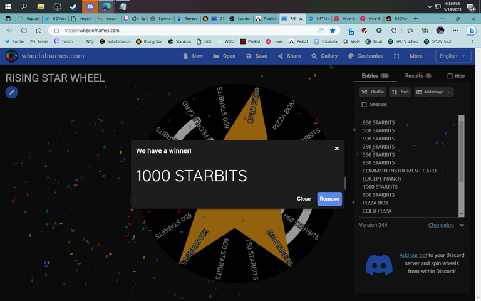The height and width of the screenshot is (301, 481).
Task: Open the English language dropdown
Action: pos(453,56)
